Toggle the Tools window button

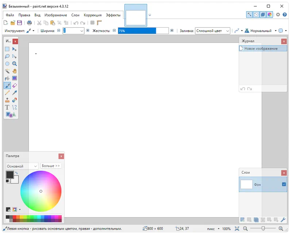[249, 15]
